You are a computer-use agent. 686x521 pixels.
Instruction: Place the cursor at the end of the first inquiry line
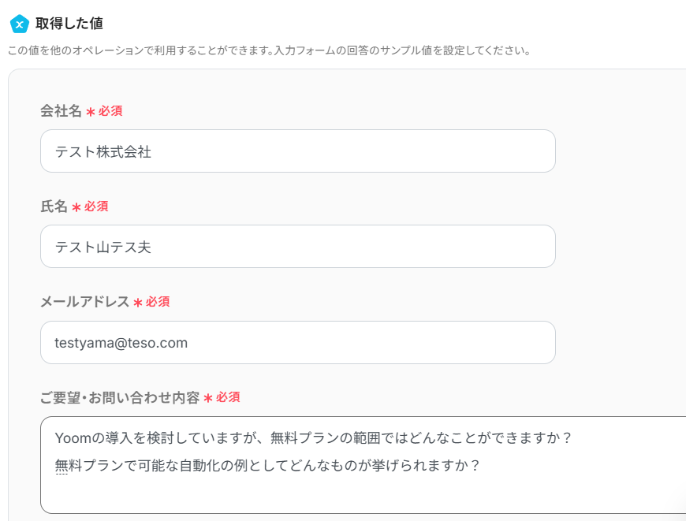571,437
